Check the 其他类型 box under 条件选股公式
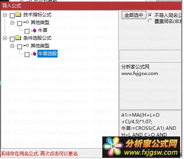 coord(20,47)
